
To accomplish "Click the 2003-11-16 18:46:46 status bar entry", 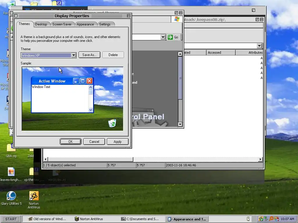I will [181, 165].
